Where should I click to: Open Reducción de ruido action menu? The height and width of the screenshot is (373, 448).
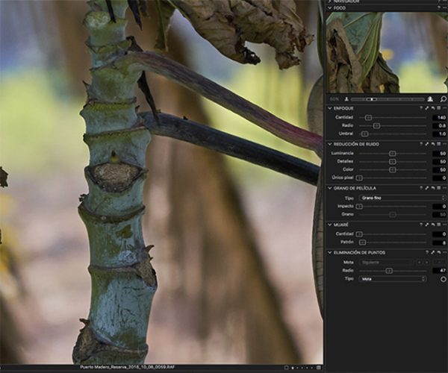coord(444,144)
